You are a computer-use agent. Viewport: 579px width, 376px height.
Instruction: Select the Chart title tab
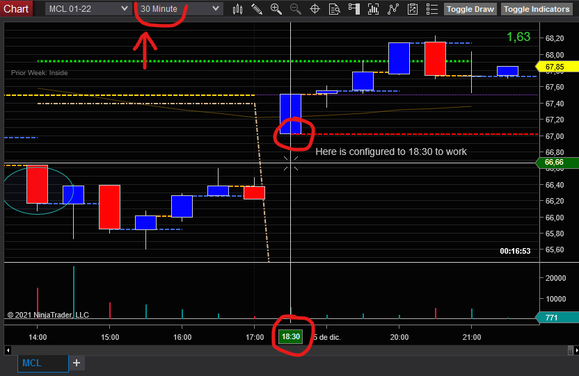[16, 8]
